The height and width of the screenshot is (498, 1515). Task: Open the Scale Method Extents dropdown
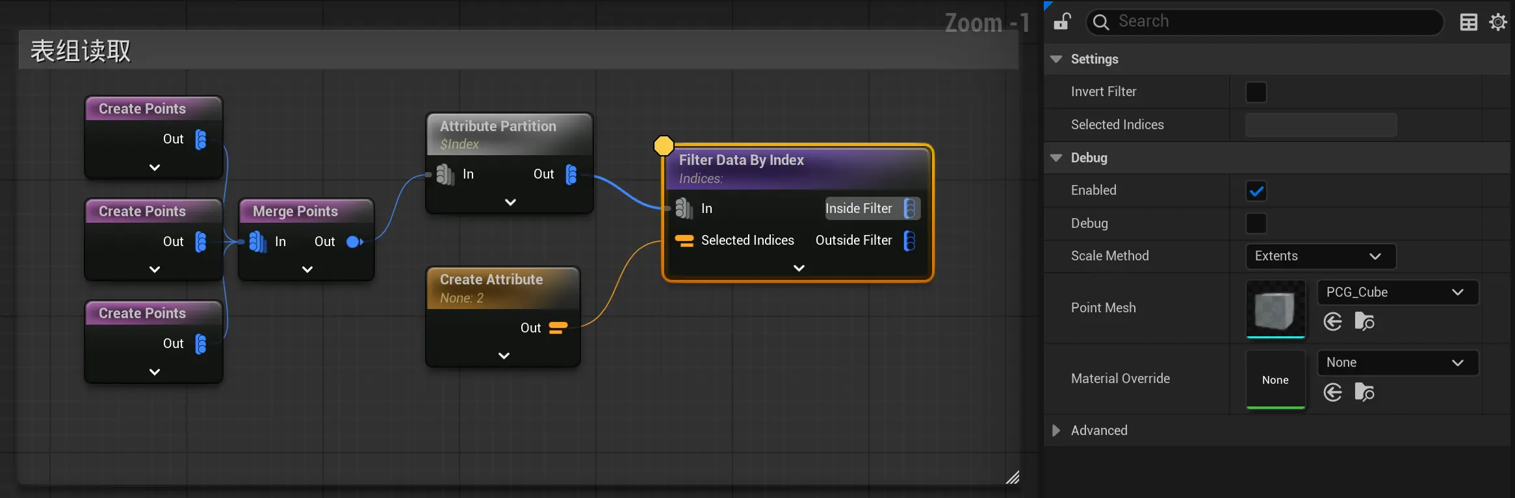1320,256
